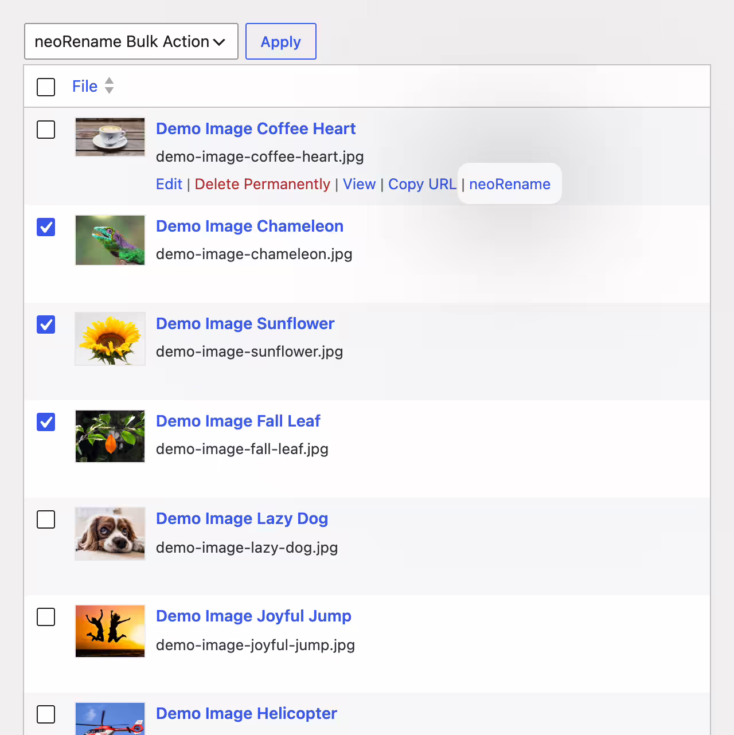Click Delete Permanently under Coffee Heart
This screenshot has width=734, height=735.
(x=263, y=184)
